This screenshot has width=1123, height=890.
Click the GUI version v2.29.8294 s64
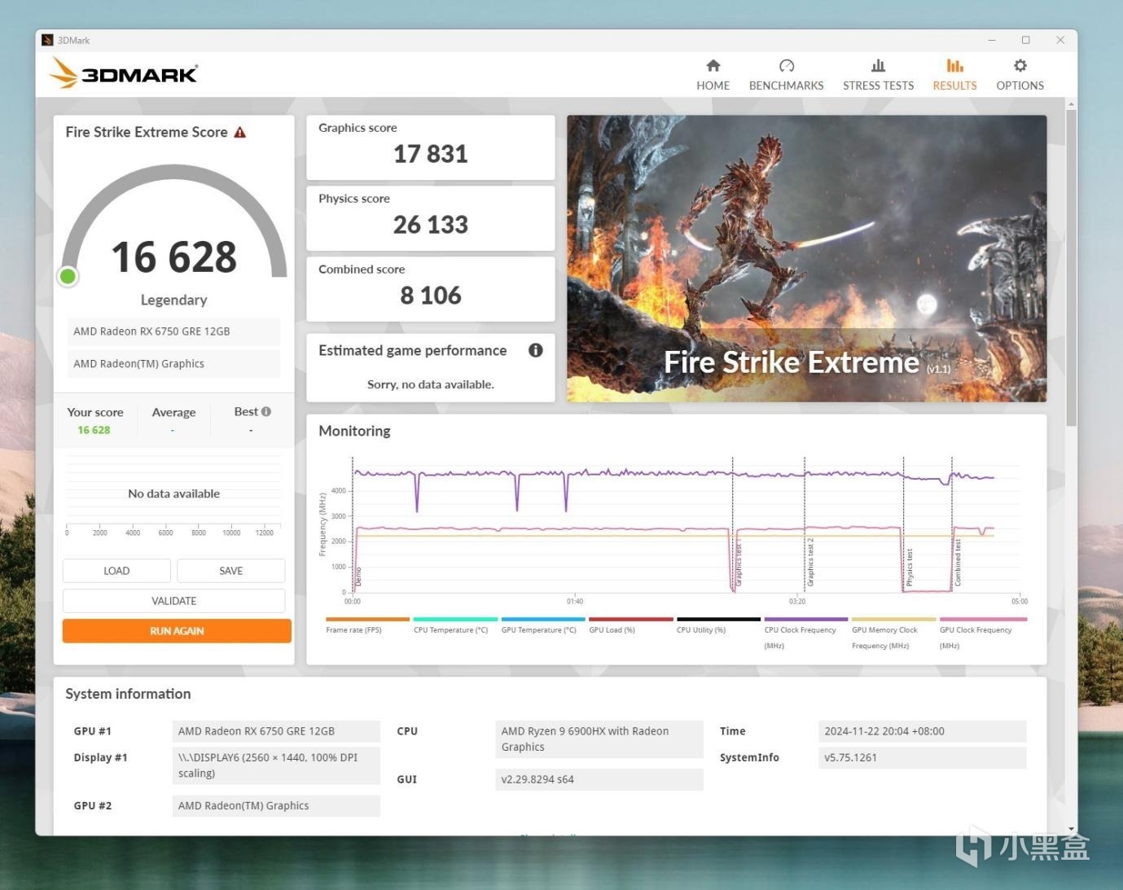pyautogui.click(x=599, y=779)
